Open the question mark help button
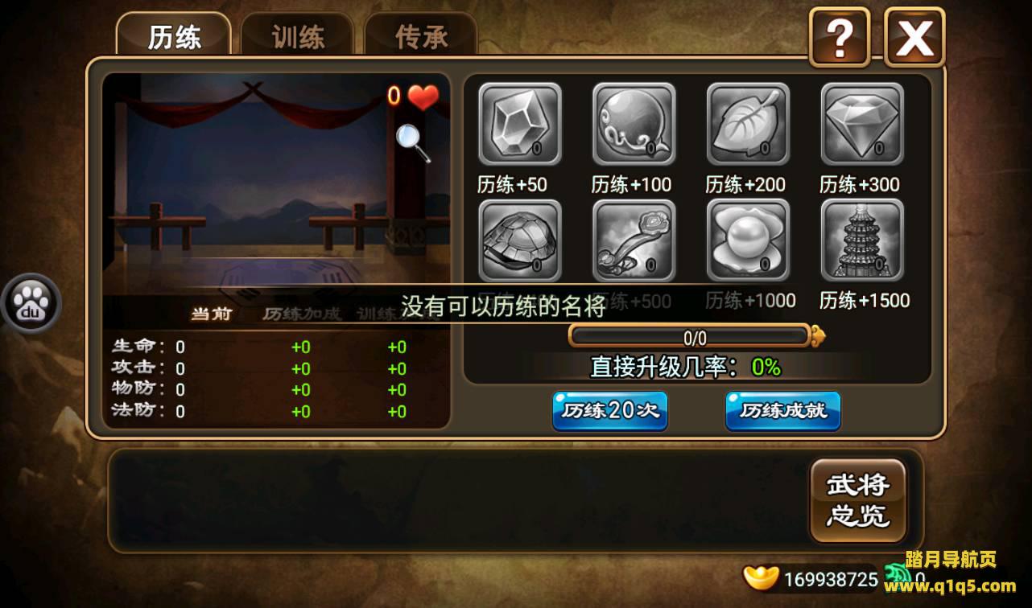Viewport: 1032px width, 608px height. pos(840,37)
